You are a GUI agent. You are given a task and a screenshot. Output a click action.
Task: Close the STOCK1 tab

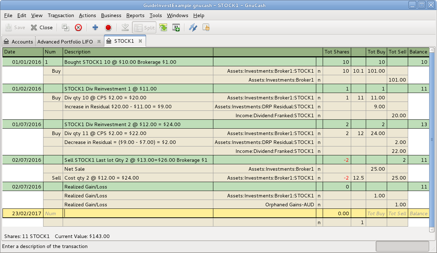coord(140,41)
